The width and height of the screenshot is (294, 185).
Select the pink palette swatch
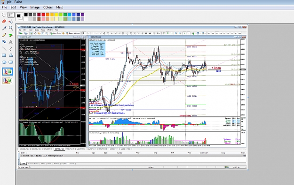pos(43,19)
